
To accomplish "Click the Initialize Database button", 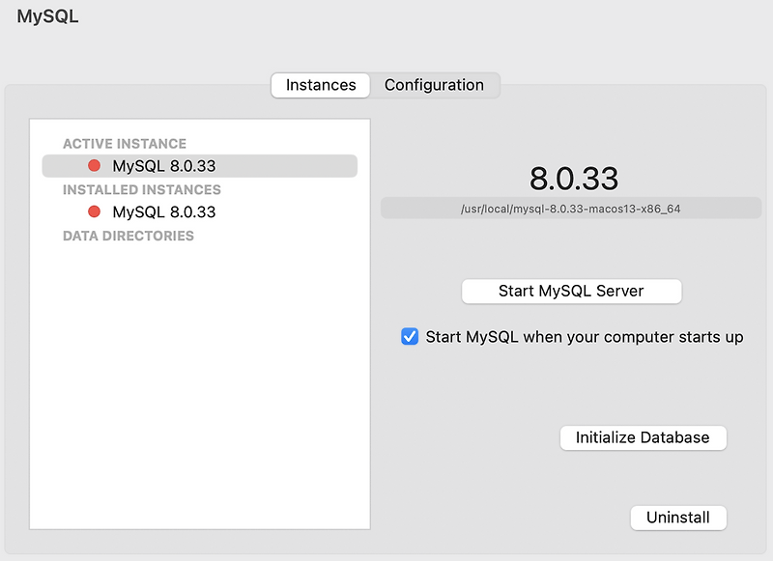I will 644,437.
